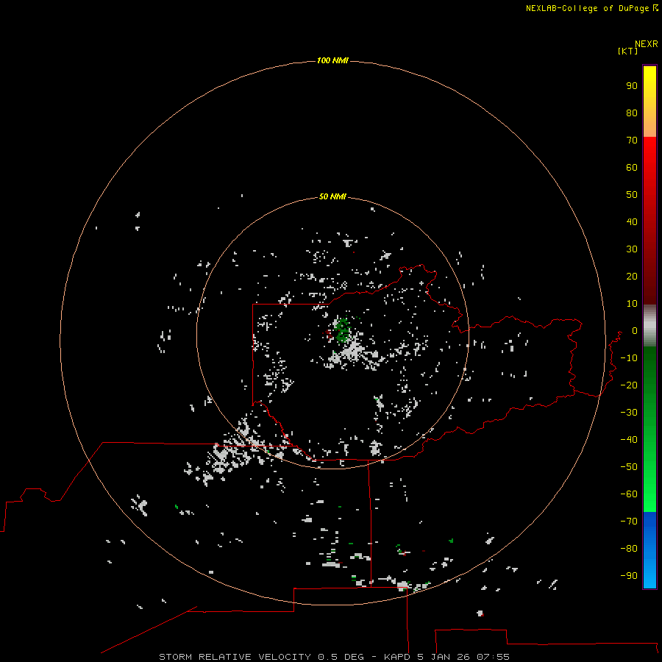This screenshot has width=662, height=662.
Task: Click the -60 value on velocity scale
Action: 629,494
